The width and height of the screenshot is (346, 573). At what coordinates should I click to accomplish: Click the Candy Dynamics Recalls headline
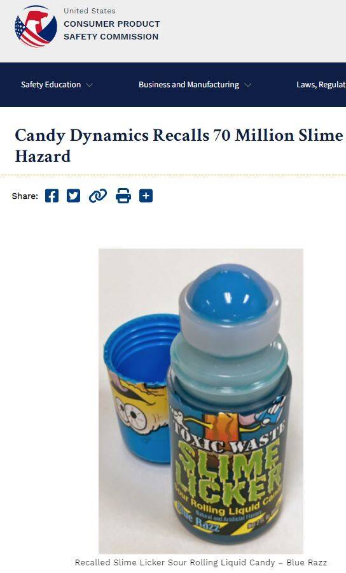180,145
